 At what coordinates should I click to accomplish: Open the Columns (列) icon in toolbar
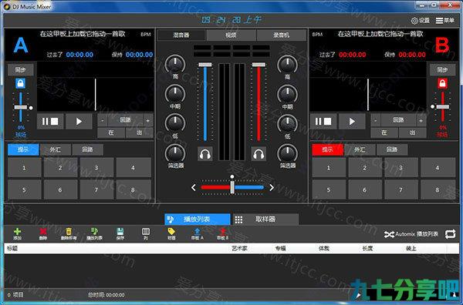[x=146, y=232]
